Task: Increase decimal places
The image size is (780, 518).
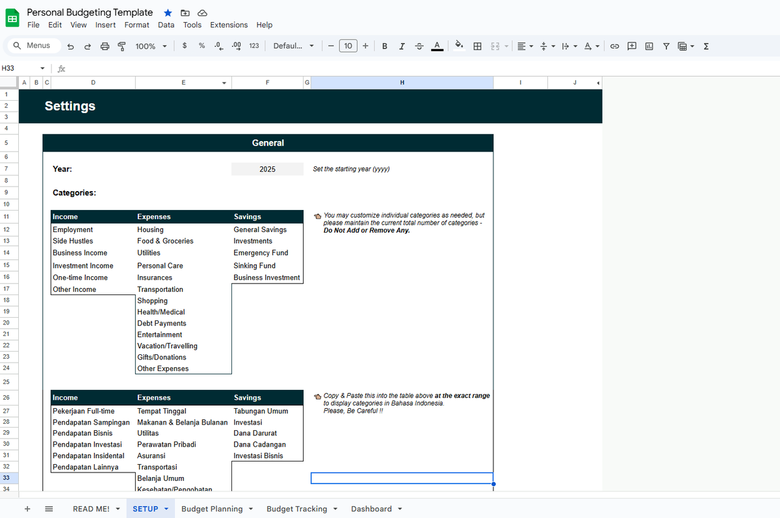Action: [237, 45]
